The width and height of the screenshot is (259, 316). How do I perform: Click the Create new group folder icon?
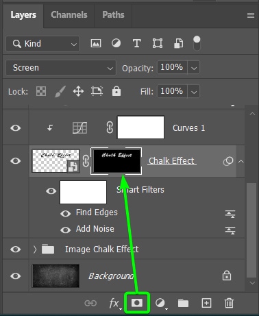(183, 303)
